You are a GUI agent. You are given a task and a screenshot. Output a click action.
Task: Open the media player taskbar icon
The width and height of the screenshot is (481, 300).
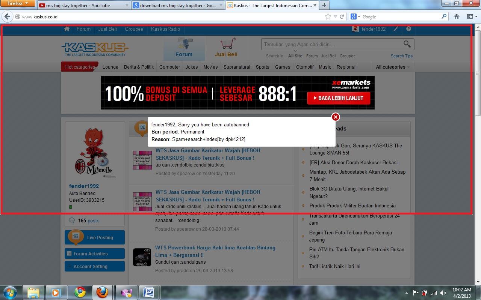coord(56,292)
